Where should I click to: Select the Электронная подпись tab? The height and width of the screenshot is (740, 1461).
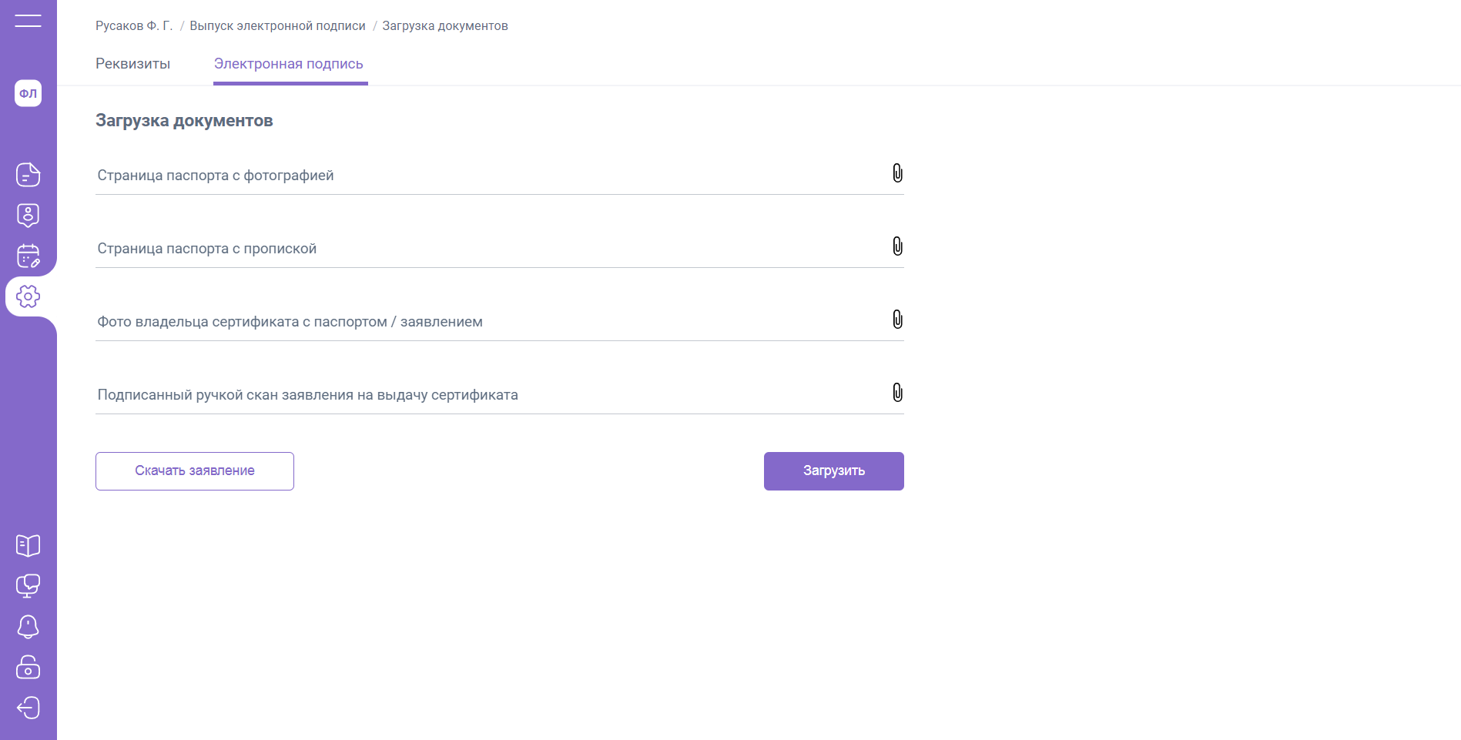coord(289,64)
